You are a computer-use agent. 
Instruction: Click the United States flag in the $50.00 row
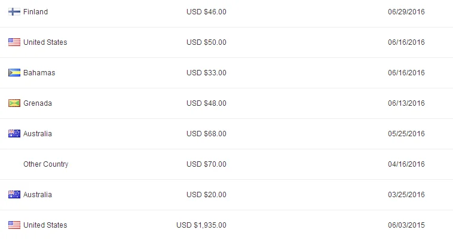click(14, 42)
